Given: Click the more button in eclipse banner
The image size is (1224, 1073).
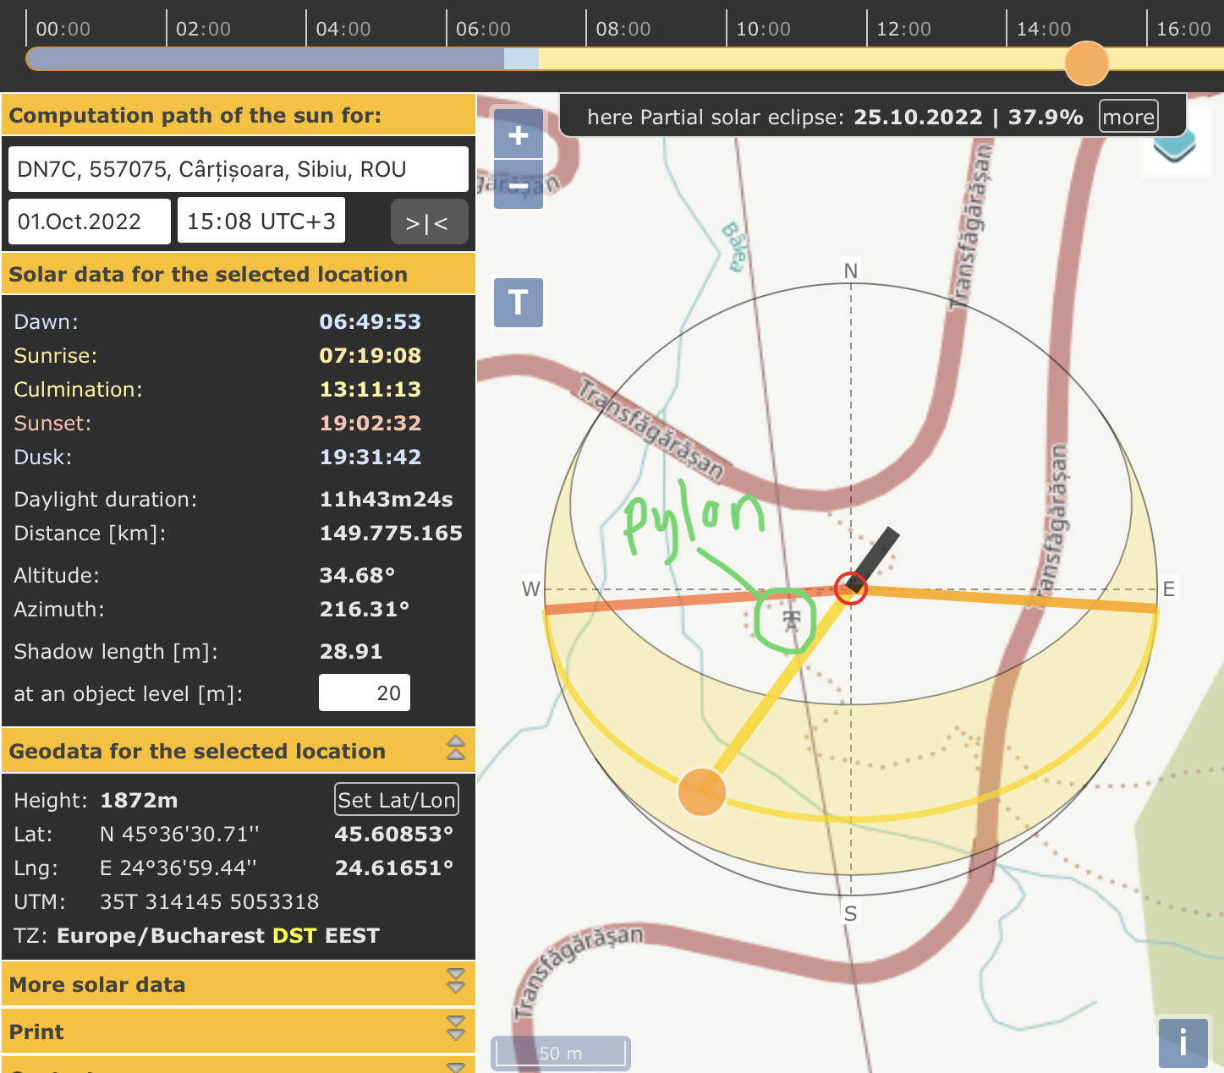Looking at the screenshot, I should [x=1128, y=117].
